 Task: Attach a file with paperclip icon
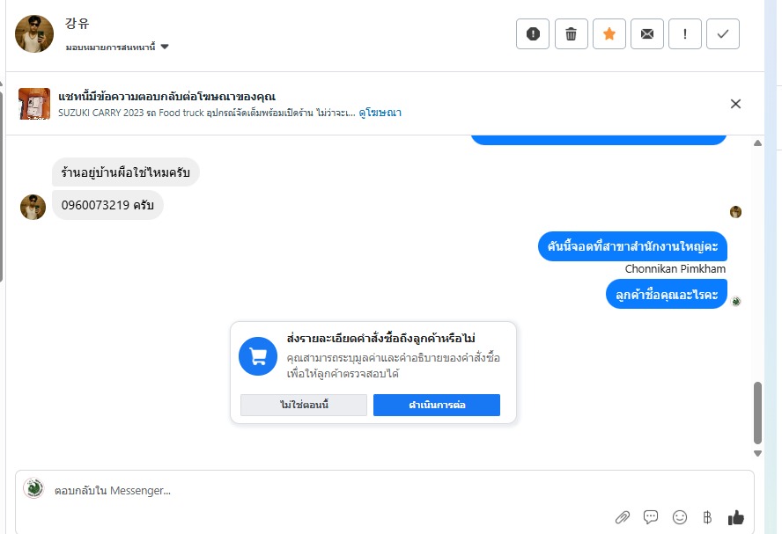[x=623, y=517]
